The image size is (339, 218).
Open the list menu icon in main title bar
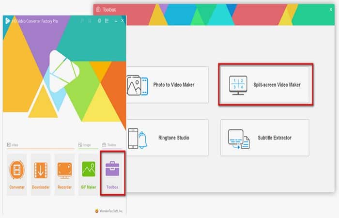107,21
